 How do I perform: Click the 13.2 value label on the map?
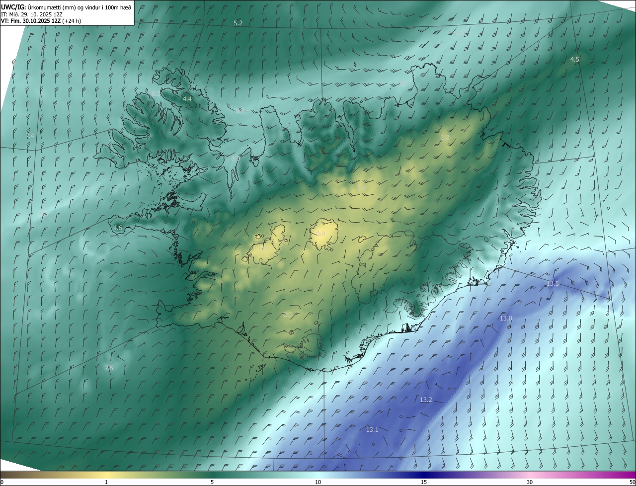coord(426,400)
